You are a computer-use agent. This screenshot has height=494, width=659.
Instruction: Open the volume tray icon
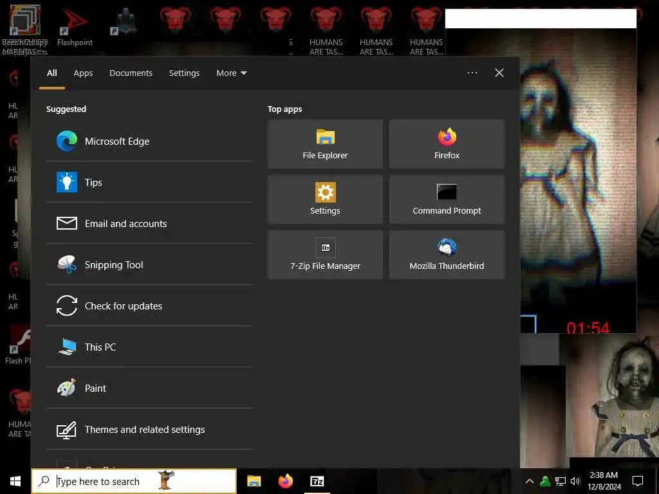(x=575, y=481)
